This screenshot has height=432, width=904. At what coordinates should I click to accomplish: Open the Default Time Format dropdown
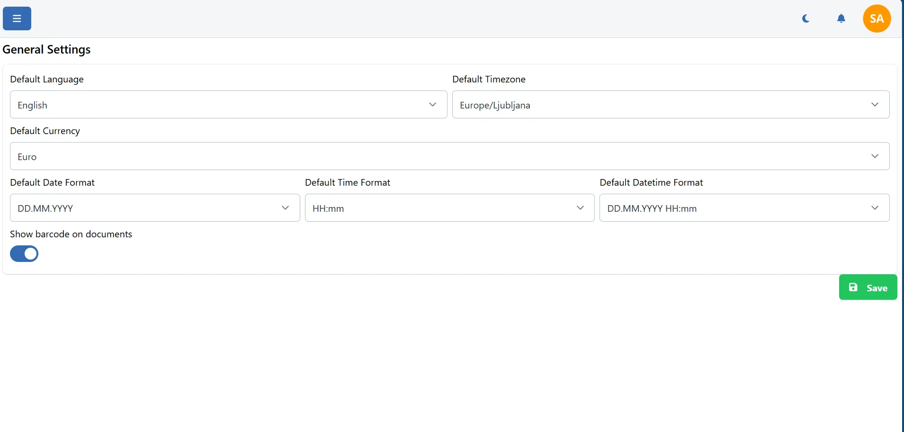click(449, 208)
